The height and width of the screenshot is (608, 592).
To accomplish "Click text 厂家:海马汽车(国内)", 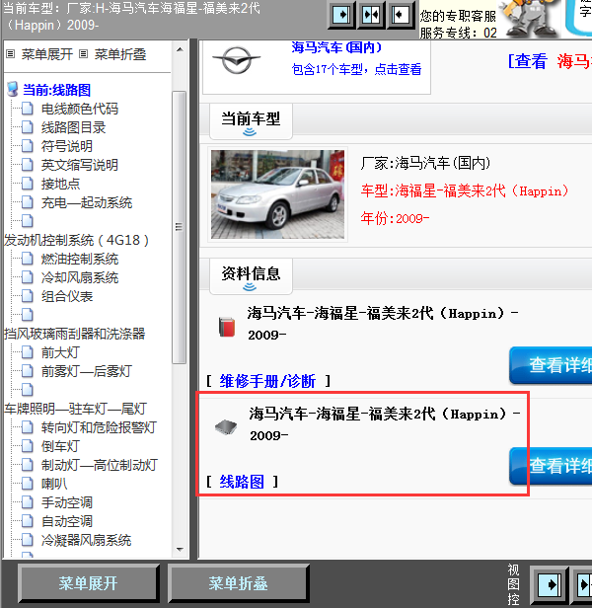I will pos(425,163).
